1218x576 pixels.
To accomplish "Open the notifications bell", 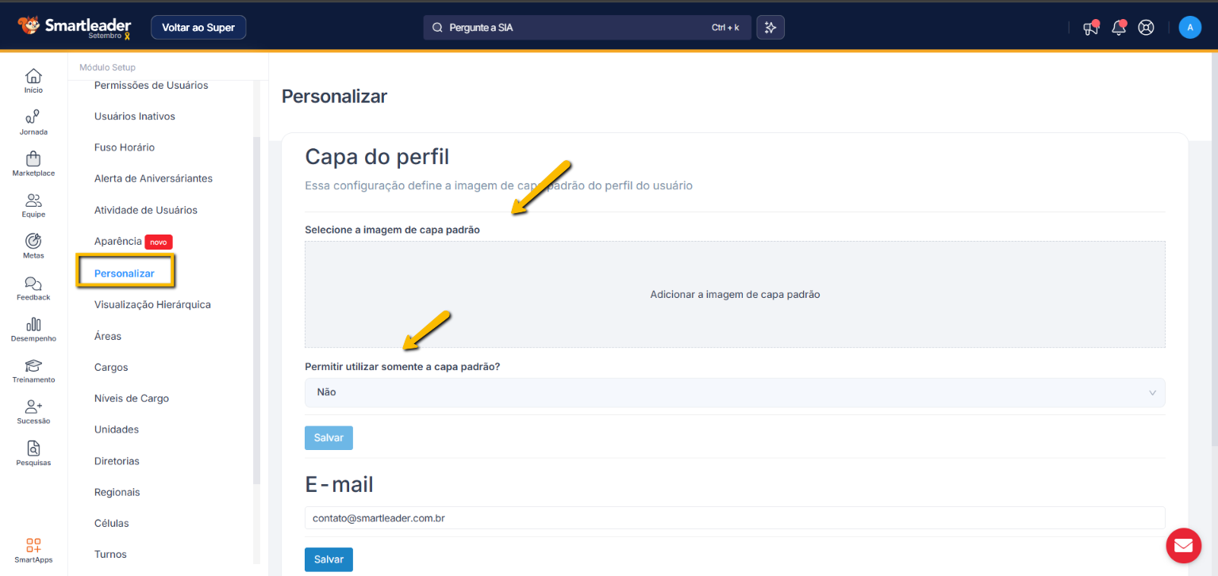I will pos(1119,28).
